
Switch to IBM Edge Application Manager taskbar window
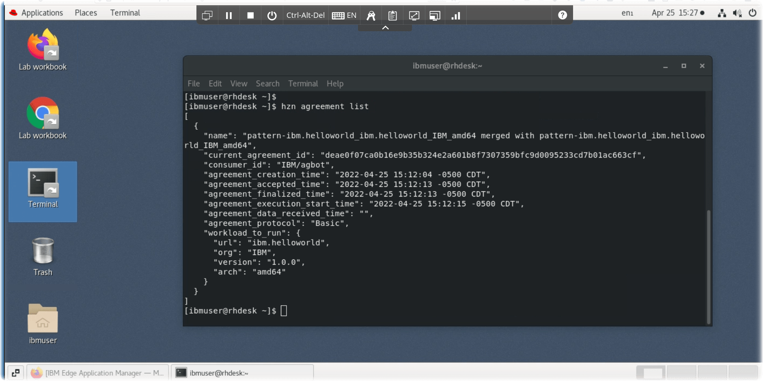click(98, 372)
